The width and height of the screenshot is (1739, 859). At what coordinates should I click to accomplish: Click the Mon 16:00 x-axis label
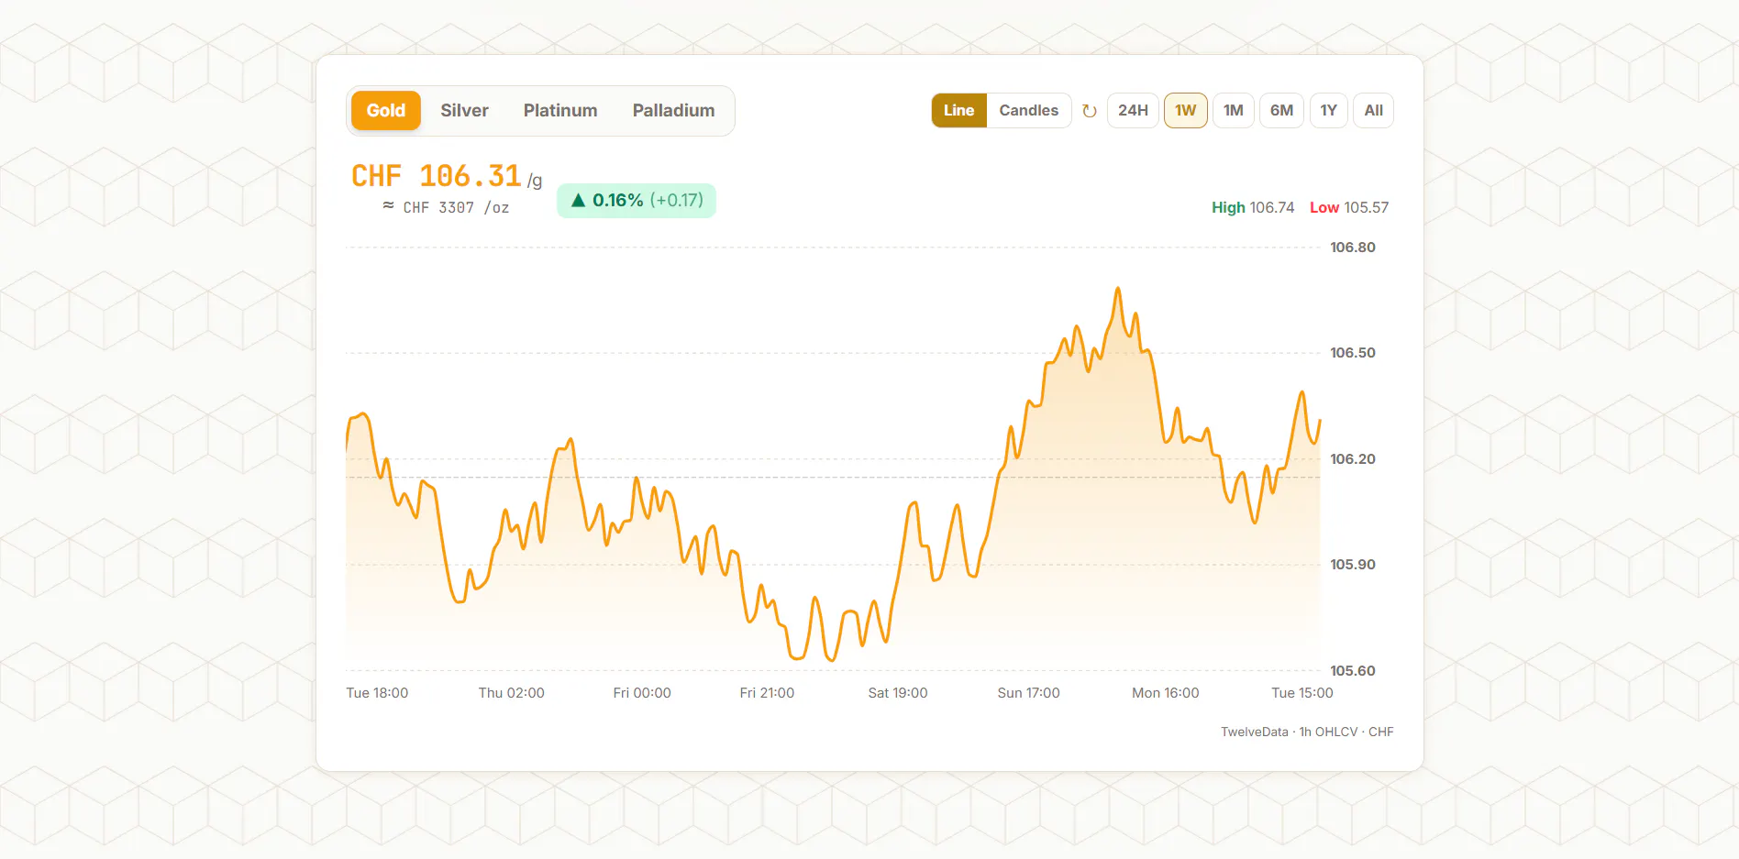tap(1165, 693)
